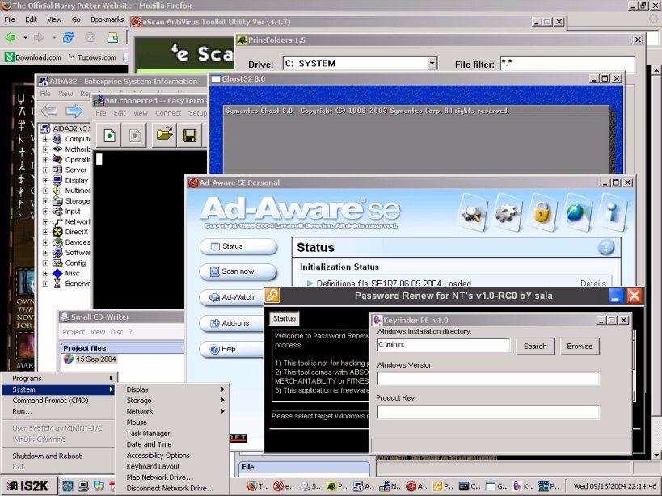Click Ghost taskbar button

(496, 486)
